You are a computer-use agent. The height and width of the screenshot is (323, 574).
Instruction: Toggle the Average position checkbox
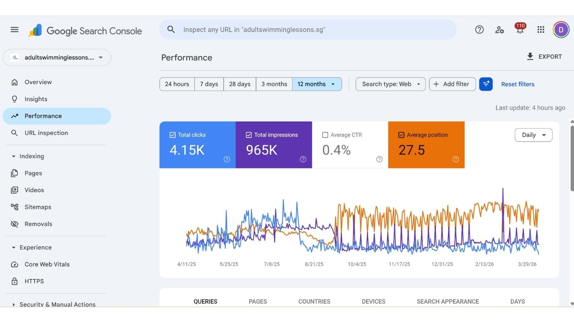[x=401, y=135]
